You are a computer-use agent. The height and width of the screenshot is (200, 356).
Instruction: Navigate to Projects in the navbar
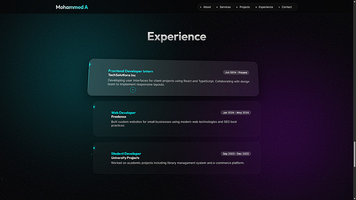point(245,7)
